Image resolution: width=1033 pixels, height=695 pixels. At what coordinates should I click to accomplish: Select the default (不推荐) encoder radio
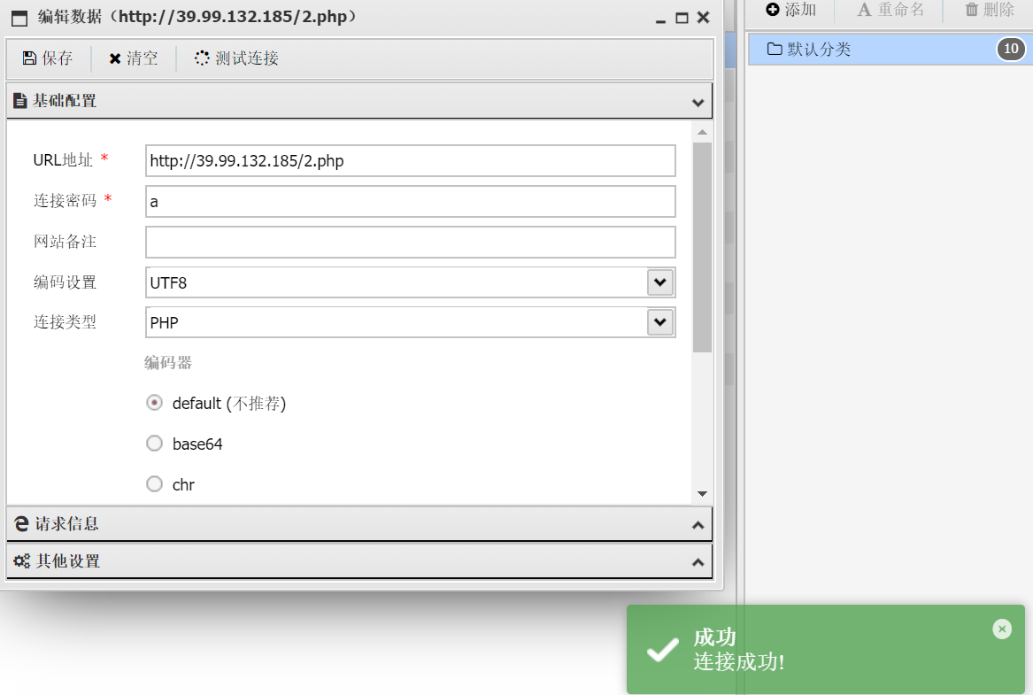154,403
